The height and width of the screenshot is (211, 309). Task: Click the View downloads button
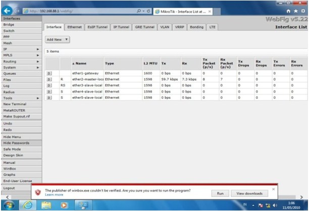click(x=249, y=193)
